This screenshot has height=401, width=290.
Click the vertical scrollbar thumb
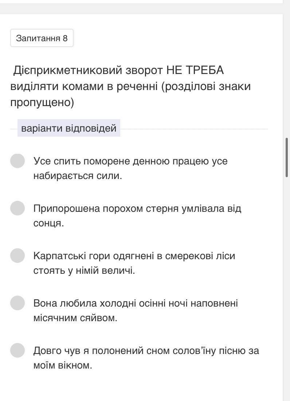pos(287,157)
